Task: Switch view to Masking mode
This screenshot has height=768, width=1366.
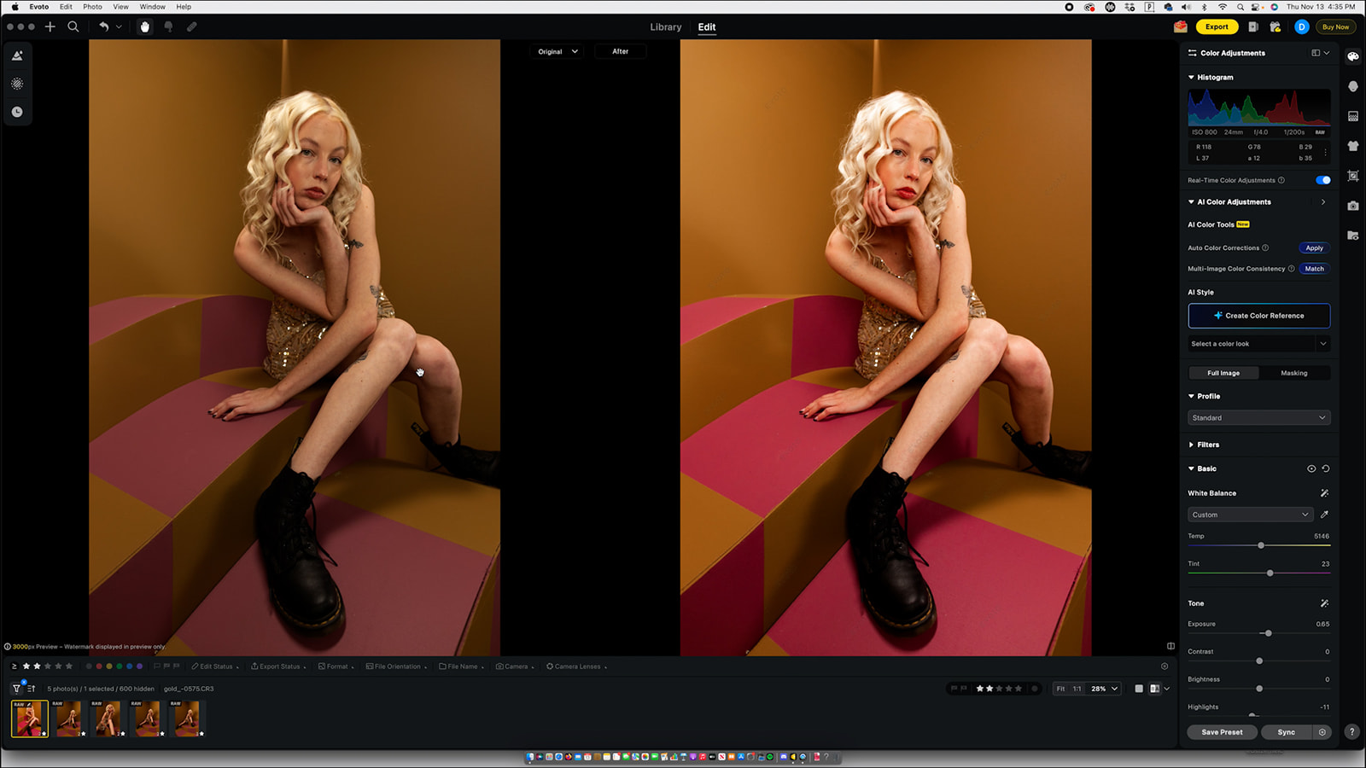Action: tap(1294, 373)
